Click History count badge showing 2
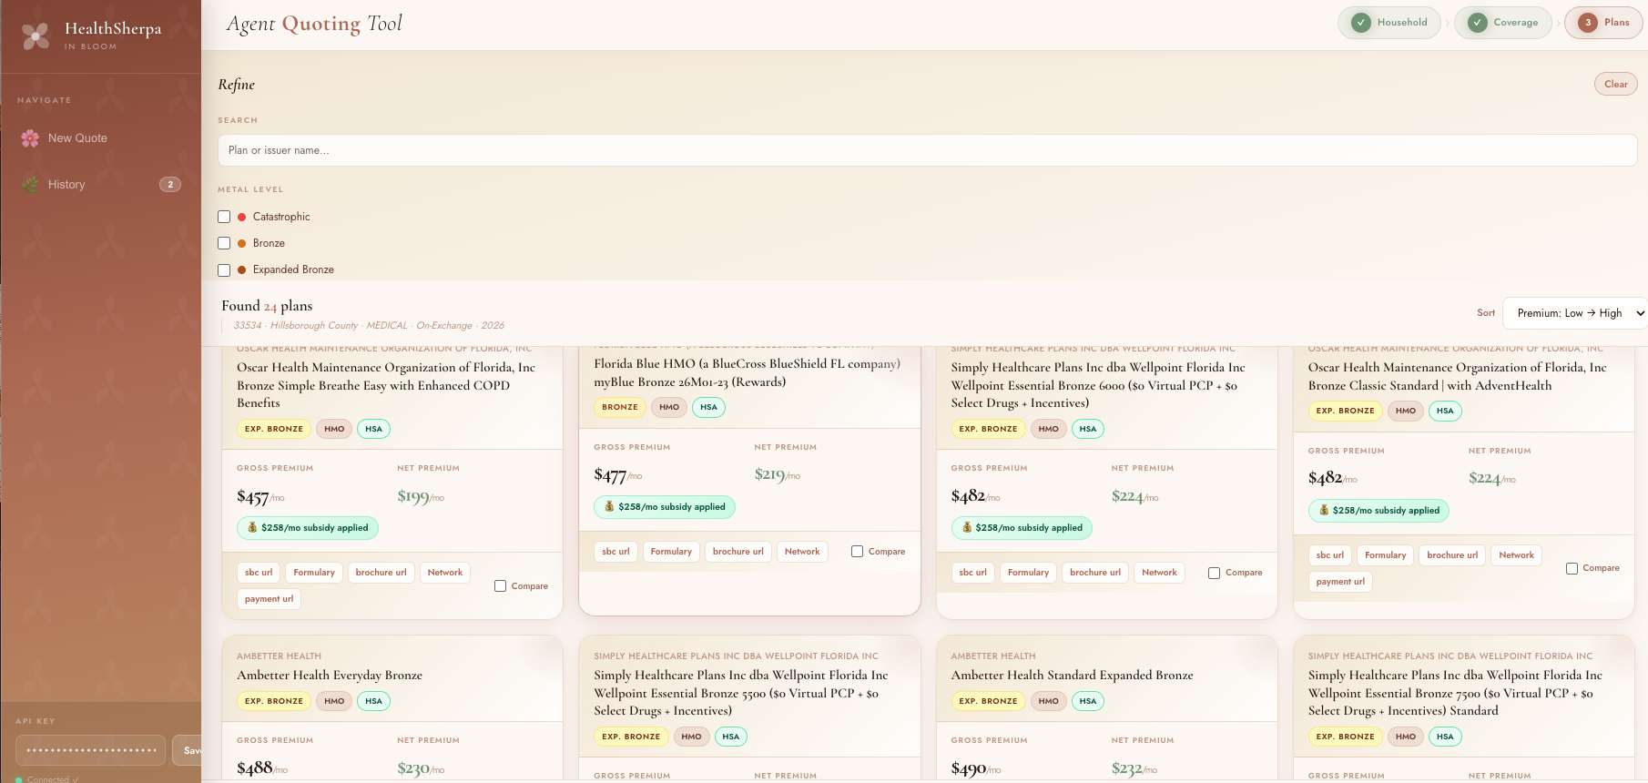This screenshot has height=783, width=1648. coord(170,185)
